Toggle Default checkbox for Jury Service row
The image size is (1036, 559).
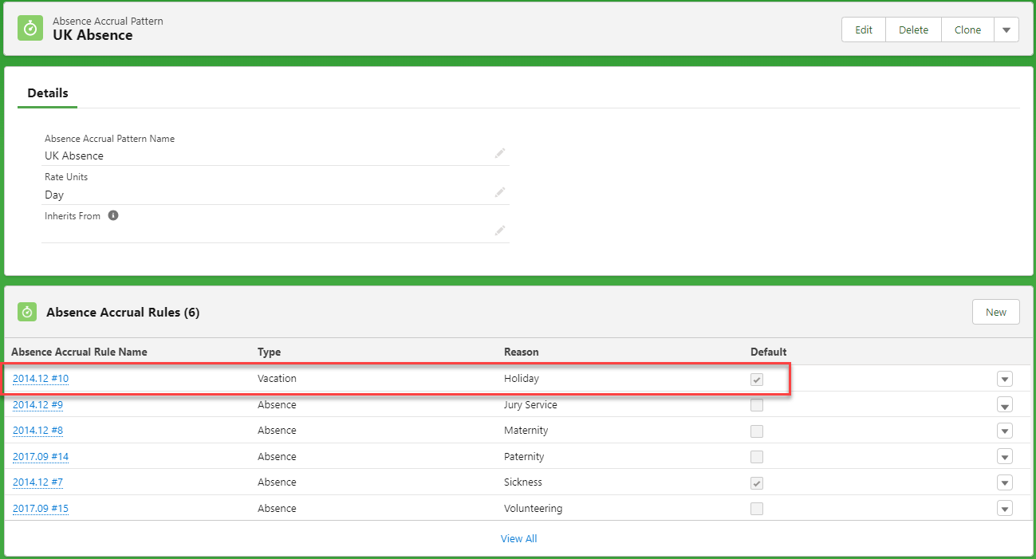pyautogui.click(x=757, y=405)
